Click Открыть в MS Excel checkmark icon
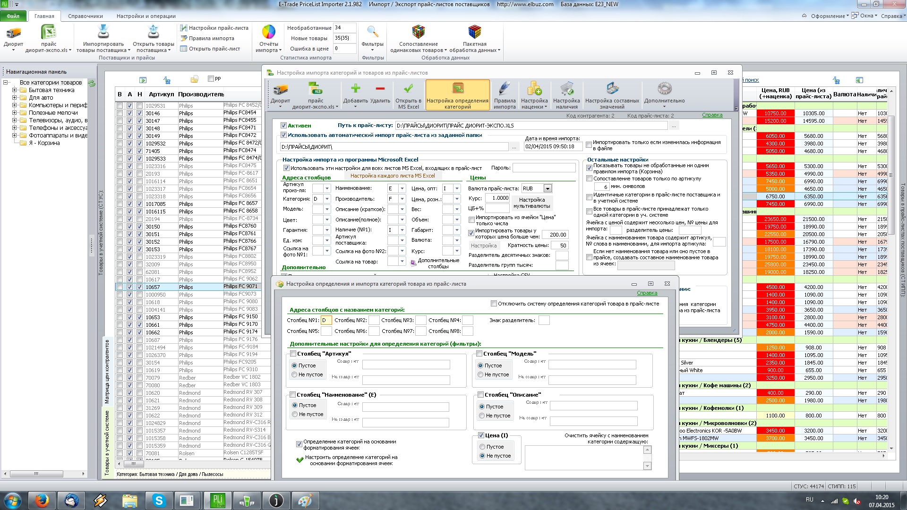This screenshot has width=907, height=510. point(408,88)
